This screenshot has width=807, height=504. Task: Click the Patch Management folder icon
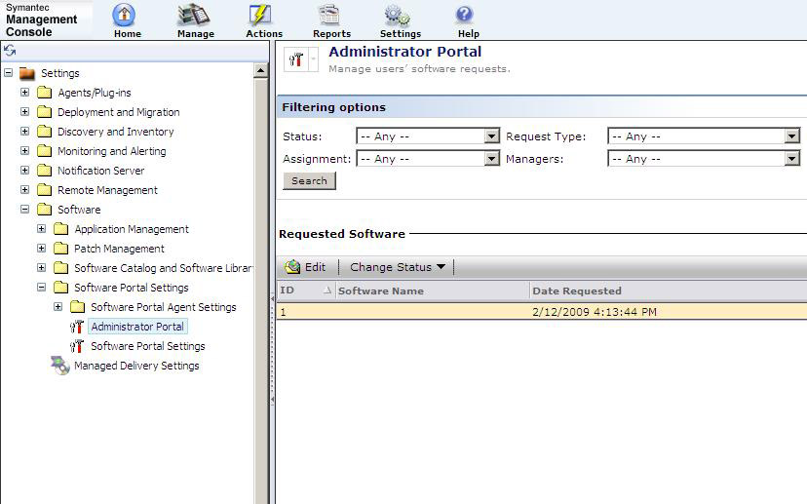[60, 249]
